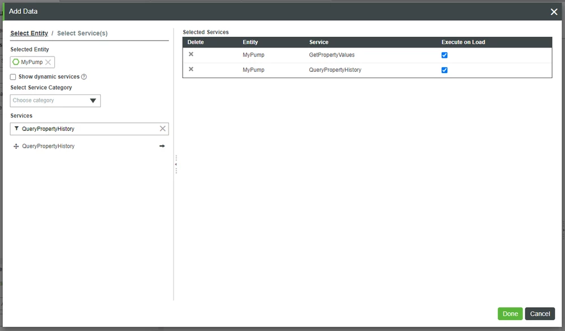Viewport: 565px width, 331px height.
Task: Clear the QueryPropertyHistory filter text
Action: coord(163,128)
